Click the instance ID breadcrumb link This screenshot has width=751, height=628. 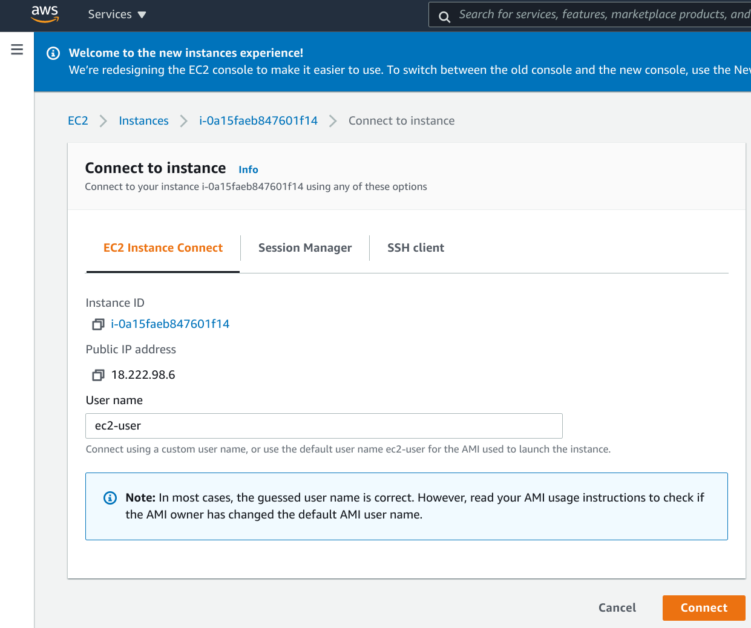(x=258, y=120)
